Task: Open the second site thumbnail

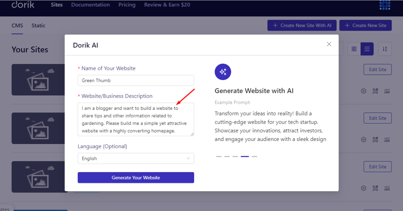Action: 38,128
